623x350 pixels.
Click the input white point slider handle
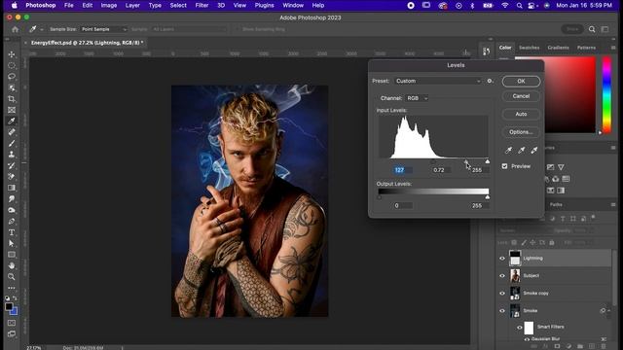(x=487, y=161)
